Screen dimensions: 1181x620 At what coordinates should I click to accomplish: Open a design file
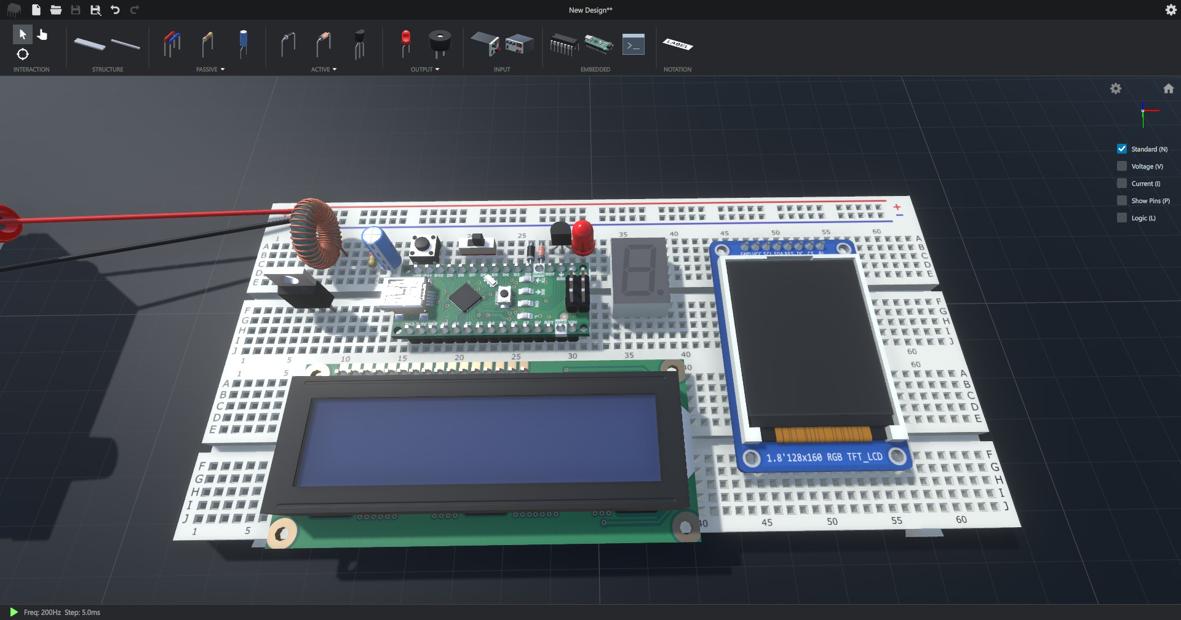click(56, 10)
